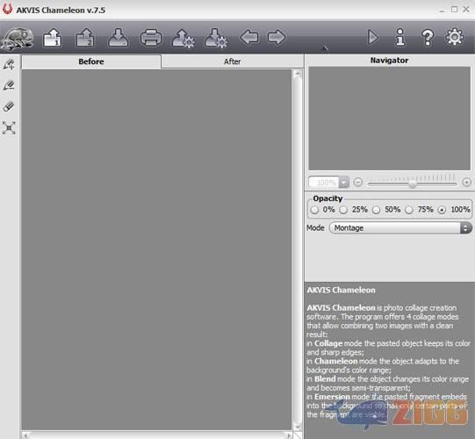Close the AKVIS Chameleon window
The width and height of the screenshot is (475, 439).
(466, 10)
